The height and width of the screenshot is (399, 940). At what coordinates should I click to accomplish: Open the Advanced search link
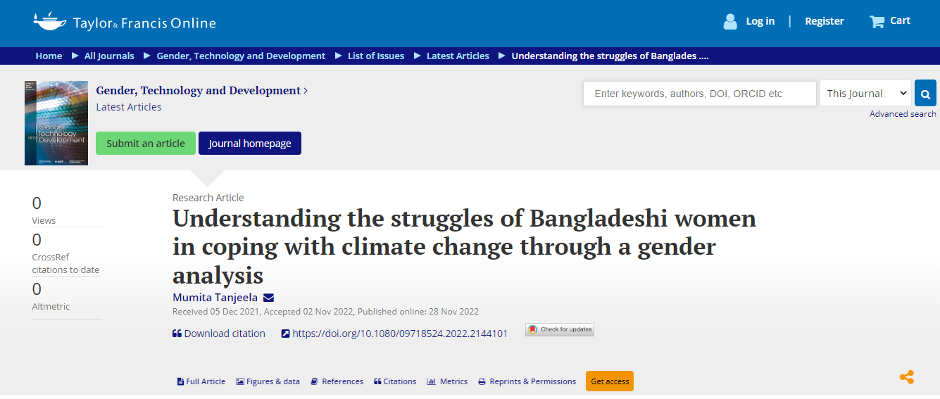pos(903,114)
